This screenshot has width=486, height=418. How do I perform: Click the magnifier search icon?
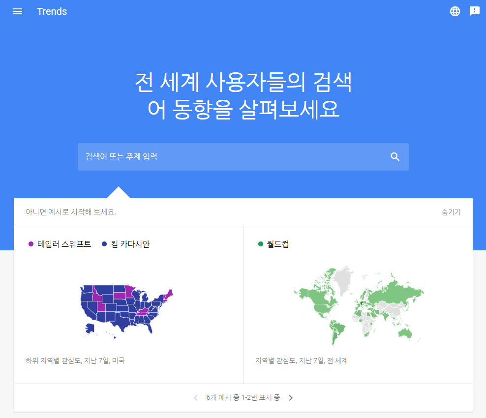(395, 157)
